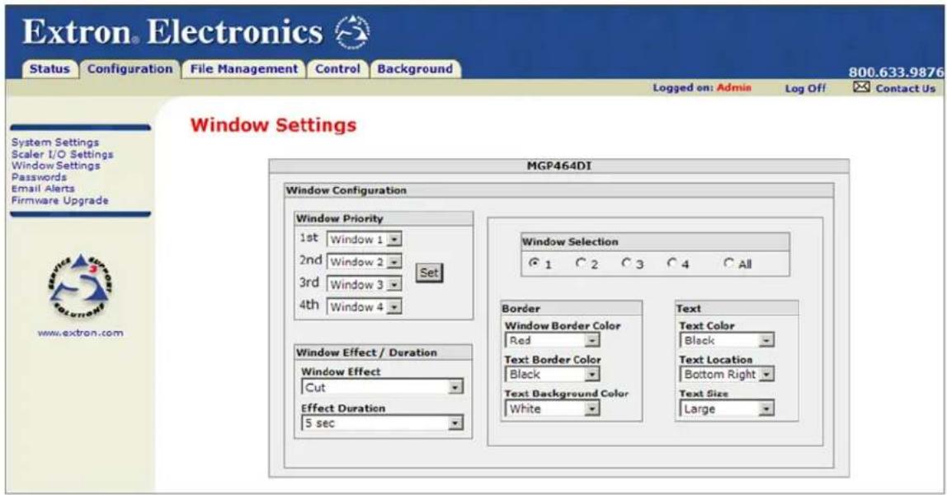Screen dimensions: 947x495
Task: Visit the www.extron.com link
Action: pos(80,333)
